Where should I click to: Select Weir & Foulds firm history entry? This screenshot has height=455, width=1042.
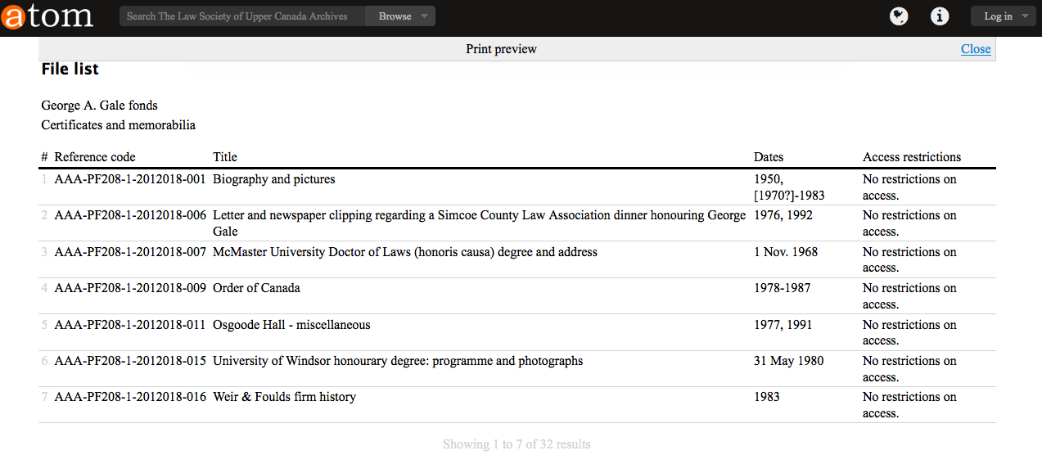284,397
